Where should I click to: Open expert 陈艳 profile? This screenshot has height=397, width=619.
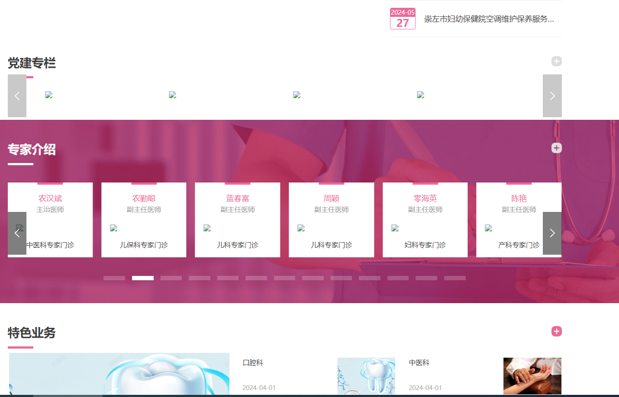pos(519,198)
